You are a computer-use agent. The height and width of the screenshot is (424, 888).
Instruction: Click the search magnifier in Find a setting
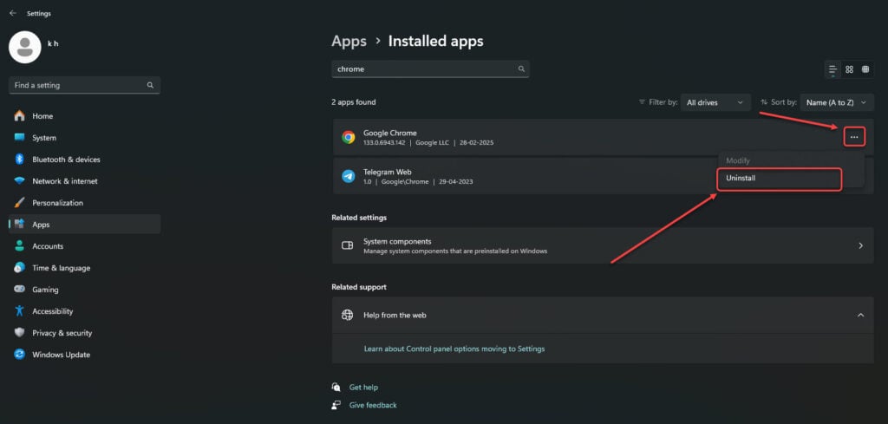[150, 85]
